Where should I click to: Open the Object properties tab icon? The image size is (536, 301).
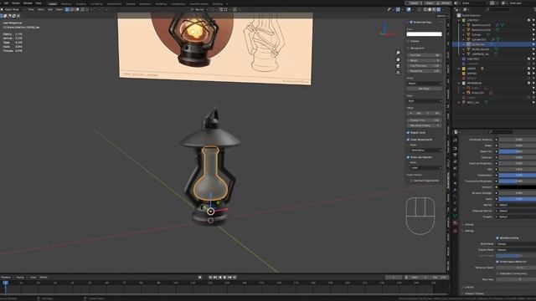(455, 183)
